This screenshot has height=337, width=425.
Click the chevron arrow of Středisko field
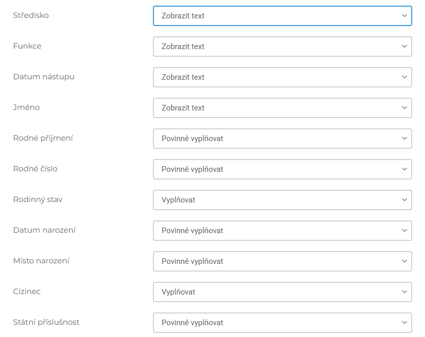coord(404,16)
